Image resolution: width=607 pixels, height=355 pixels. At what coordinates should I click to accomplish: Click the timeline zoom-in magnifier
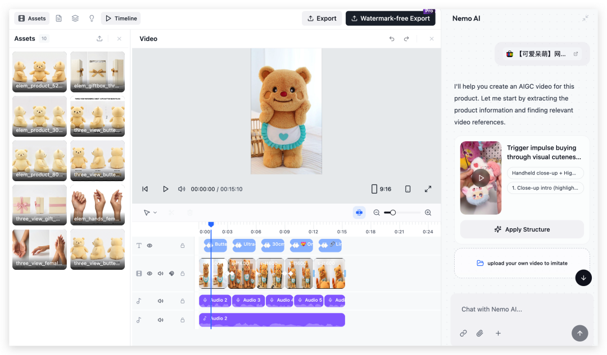428,213
